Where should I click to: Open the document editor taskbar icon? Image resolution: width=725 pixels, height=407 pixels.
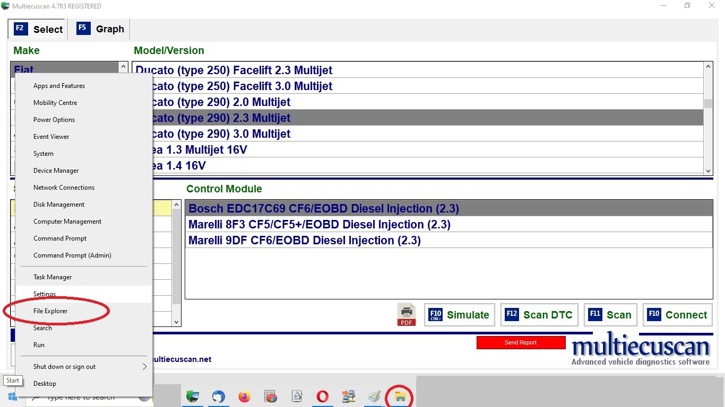point(297,396)
